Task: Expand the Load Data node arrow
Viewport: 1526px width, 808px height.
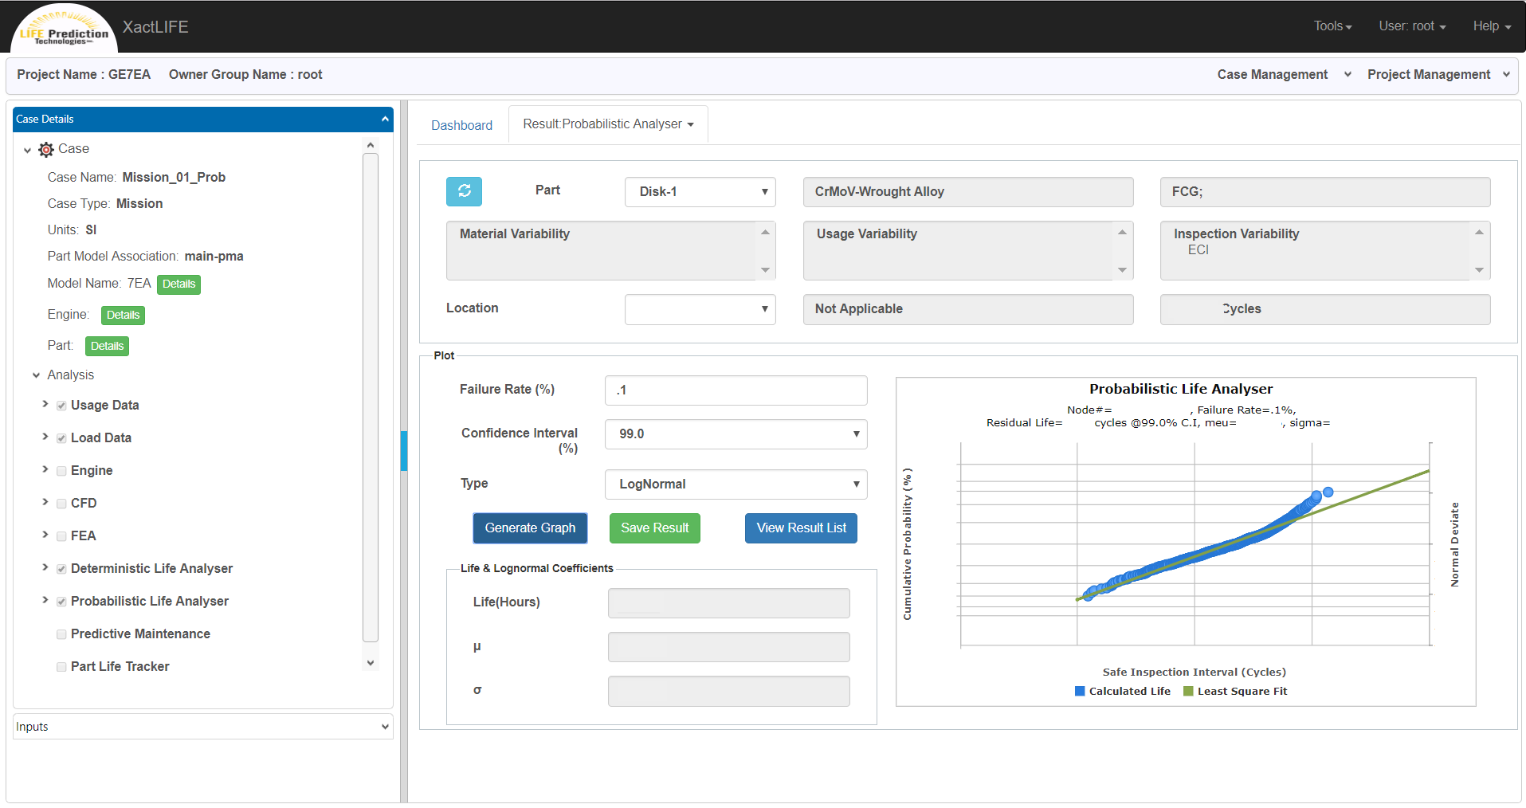Action: [45, 437]
